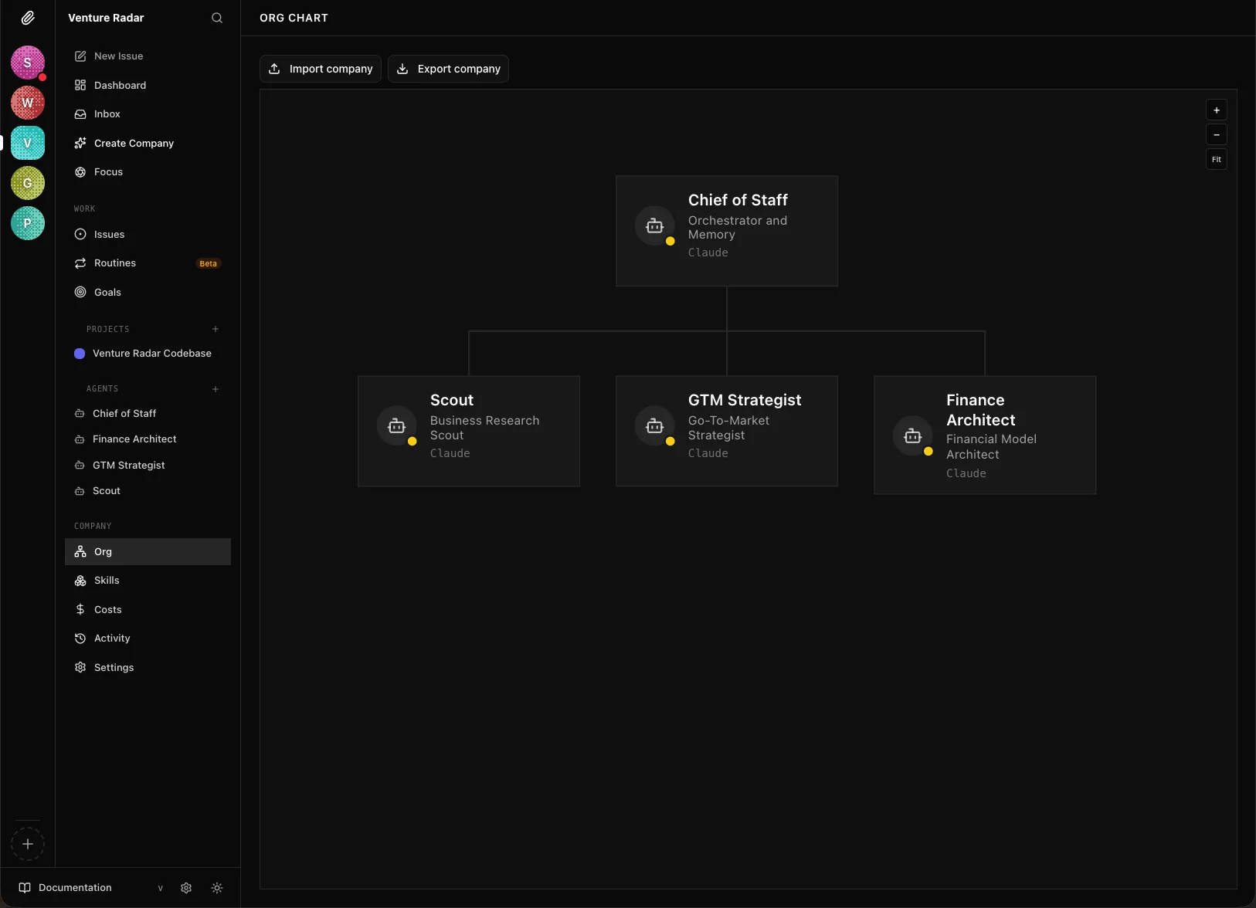Image resolution: width=1256 pixels, height=908 pixels.
Task: Select the Focus icon in sidebar
Action: pyautogui.click(x=80, y=171)
